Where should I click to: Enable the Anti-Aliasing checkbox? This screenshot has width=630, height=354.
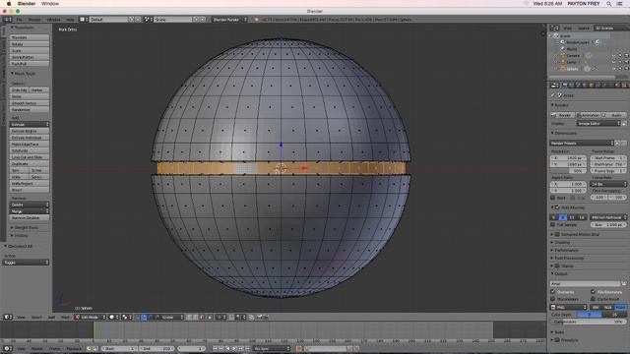pyautogui.click(x=557, y=207)
